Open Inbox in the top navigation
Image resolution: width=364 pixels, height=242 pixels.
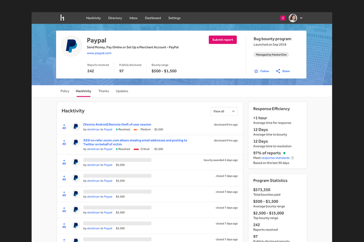tap(133, 18)
